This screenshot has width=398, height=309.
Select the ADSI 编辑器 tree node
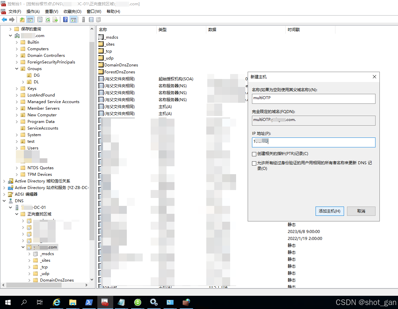[26, 194]
